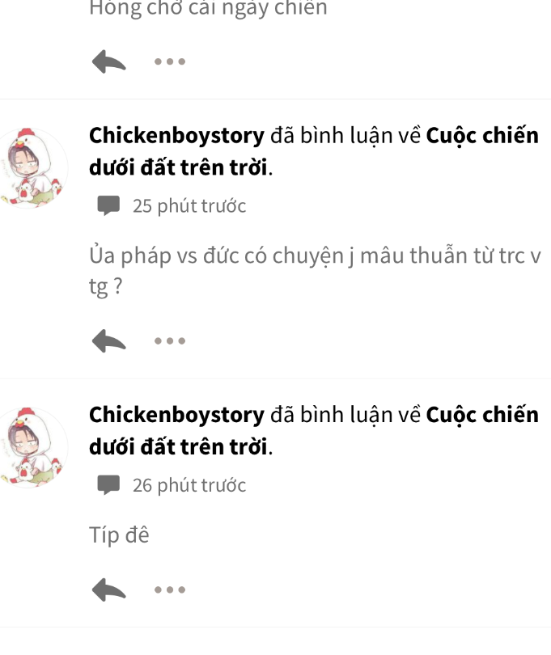Open the 'tg ?' second line of the 25-minute comment
The image size is (551, 655).
click(x=106, y=287)
